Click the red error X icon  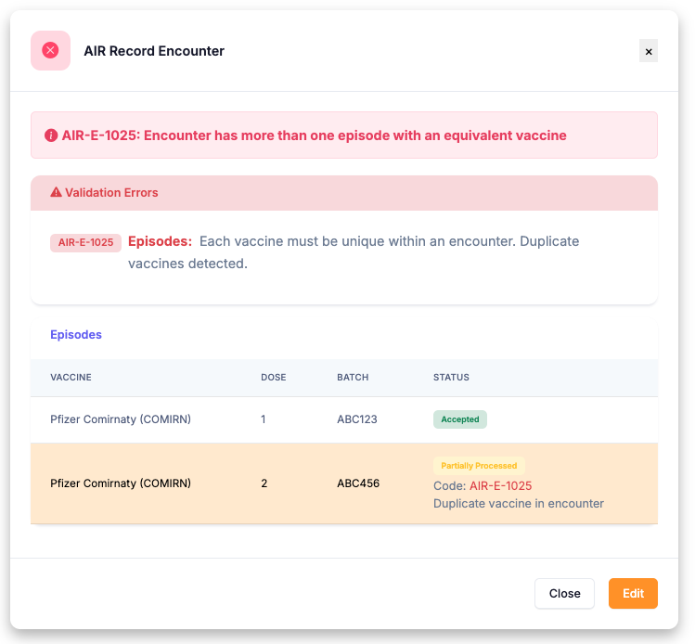[x=50, y=50]
